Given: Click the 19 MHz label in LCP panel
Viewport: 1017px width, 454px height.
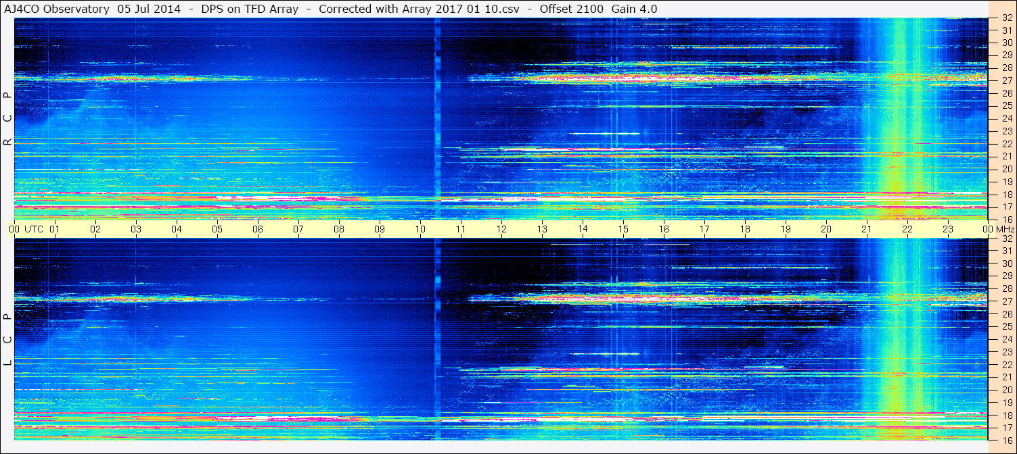Looking at the screenshot, I should pyautogui.click(x=1006, y=403).
